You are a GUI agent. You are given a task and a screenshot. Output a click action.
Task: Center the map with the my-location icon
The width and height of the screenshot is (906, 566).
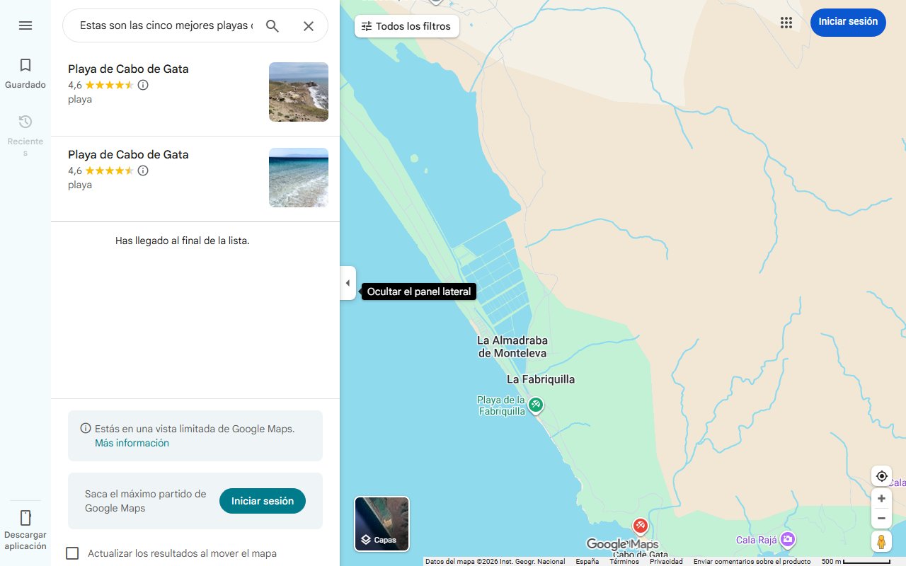click(881, 475)
